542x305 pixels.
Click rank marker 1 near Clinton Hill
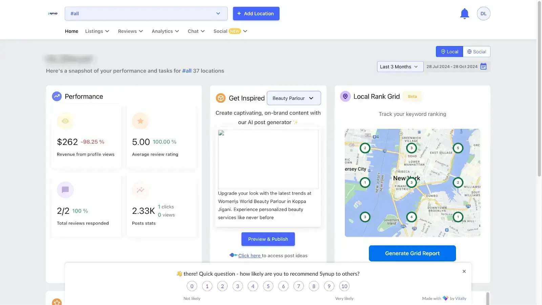coord(458,217)
